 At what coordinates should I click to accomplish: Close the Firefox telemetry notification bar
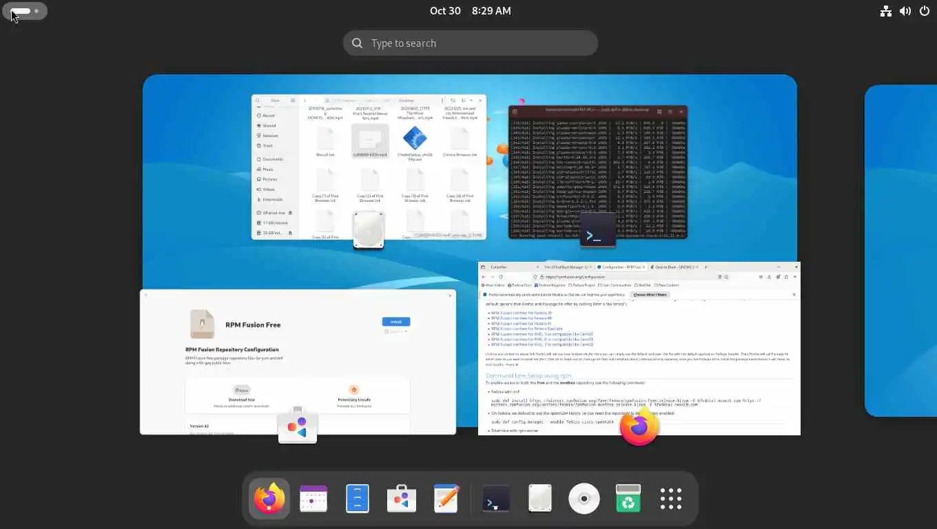point(794,294)
